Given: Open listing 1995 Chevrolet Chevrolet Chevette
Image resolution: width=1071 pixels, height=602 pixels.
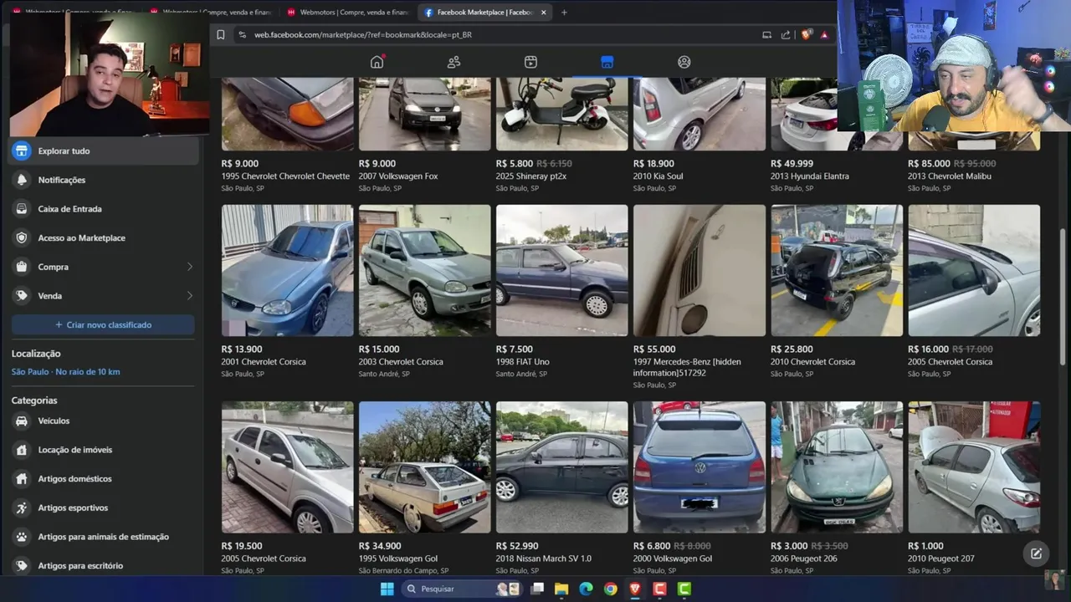Looking at the screenshot, I should coord(287,135).
